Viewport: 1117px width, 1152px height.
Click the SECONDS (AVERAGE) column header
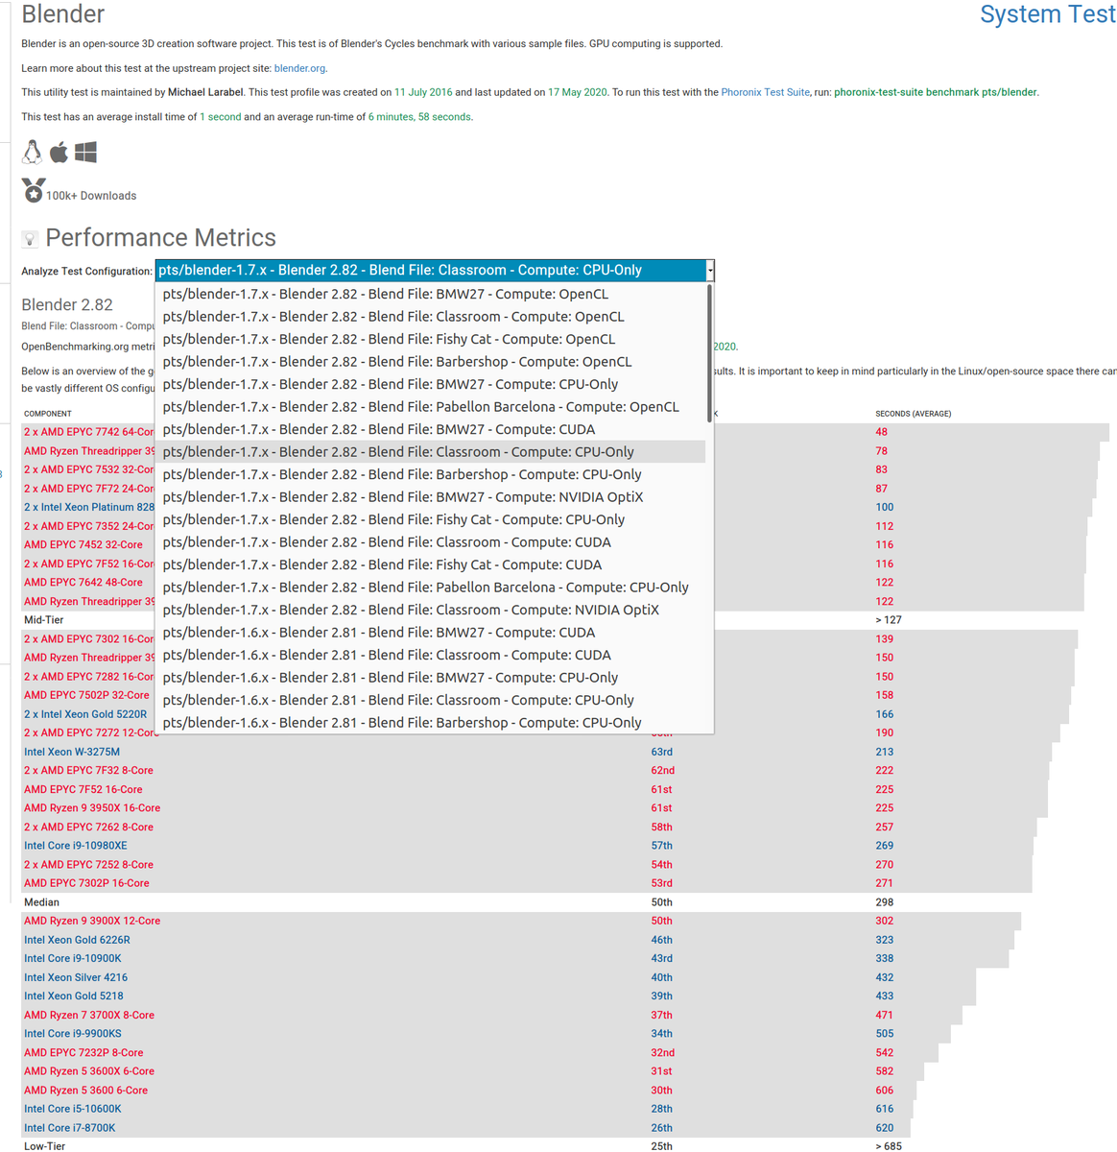pos(914,414)
